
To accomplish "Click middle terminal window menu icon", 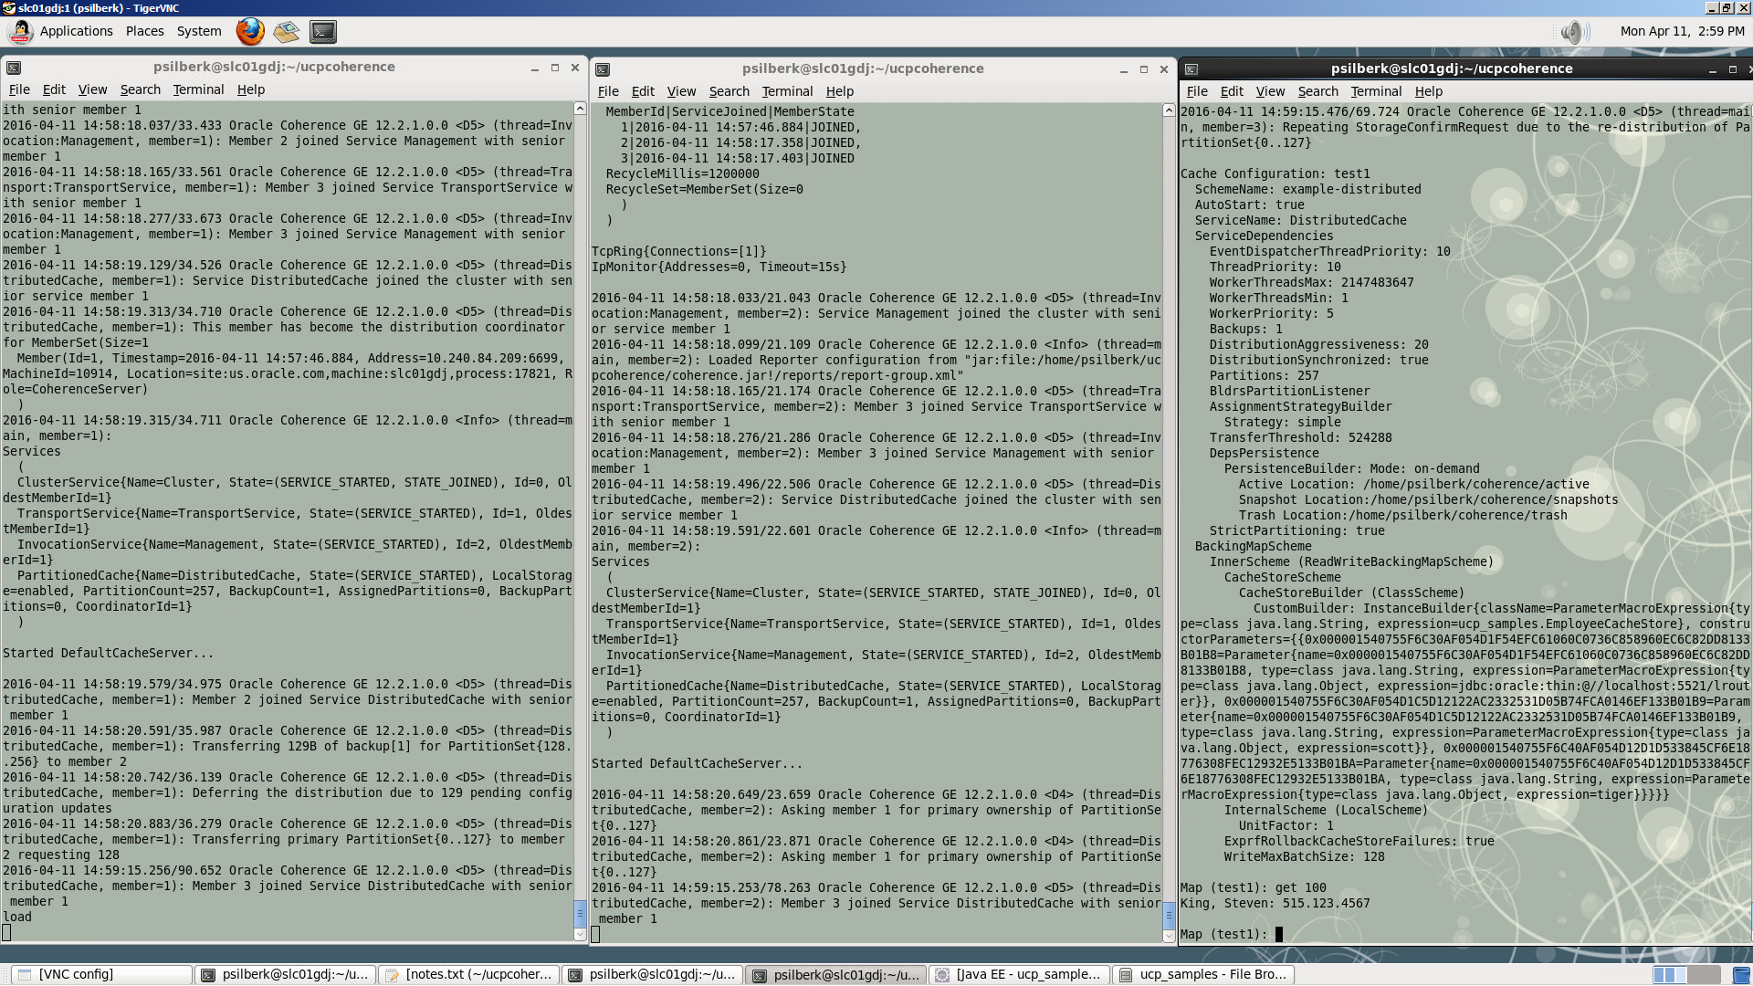I will pos(603,69).
